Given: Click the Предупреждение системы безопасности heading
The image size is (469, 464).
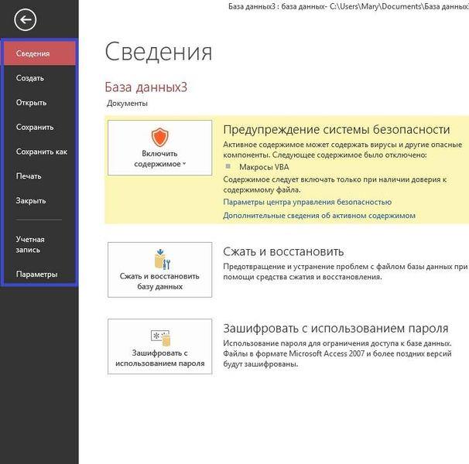Looking at the screenshot, I should 337,129.
